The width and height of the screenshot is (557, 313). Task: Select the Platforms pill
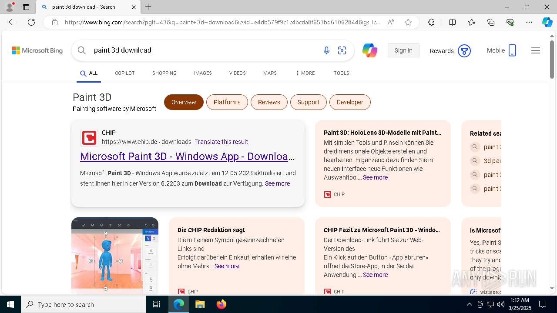click(227, 102)
